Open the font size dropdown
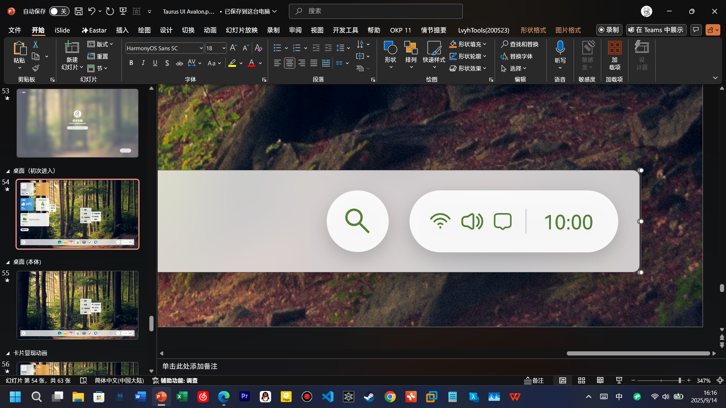 coord(224,48)
